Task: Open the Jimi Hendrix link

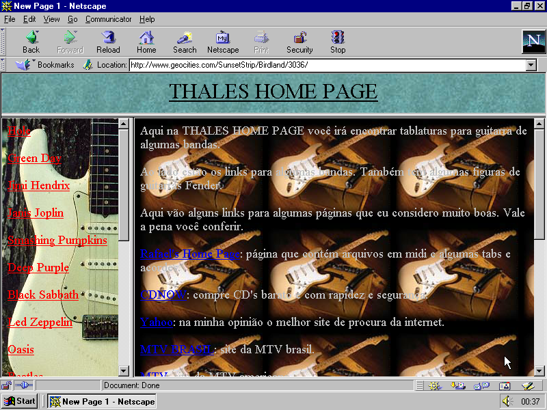Action: [39, 185]
